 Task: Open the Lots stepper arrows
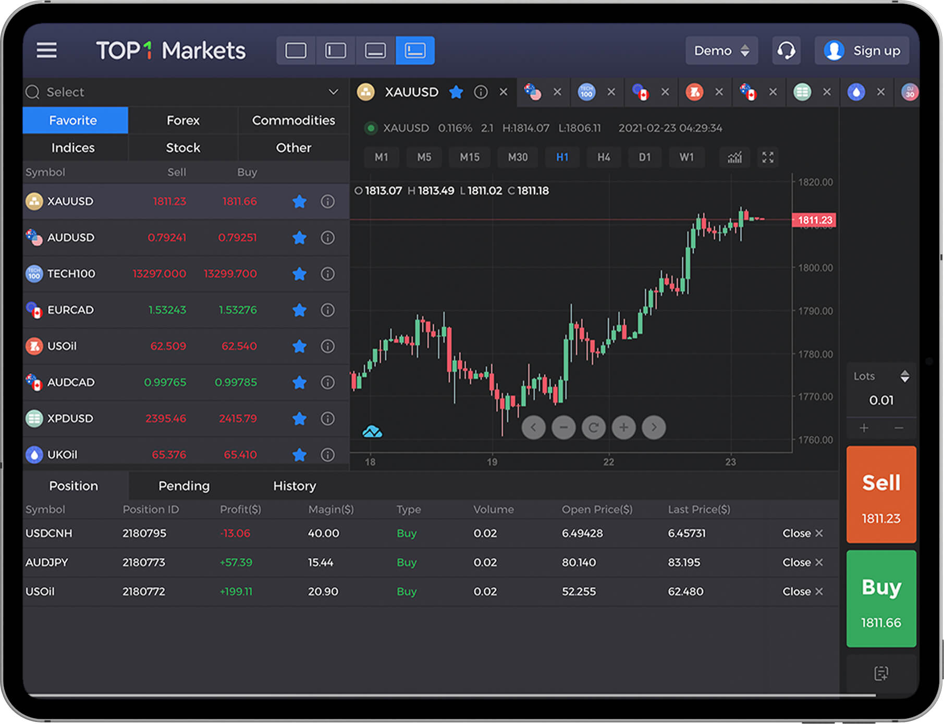(x=905, y=376)
